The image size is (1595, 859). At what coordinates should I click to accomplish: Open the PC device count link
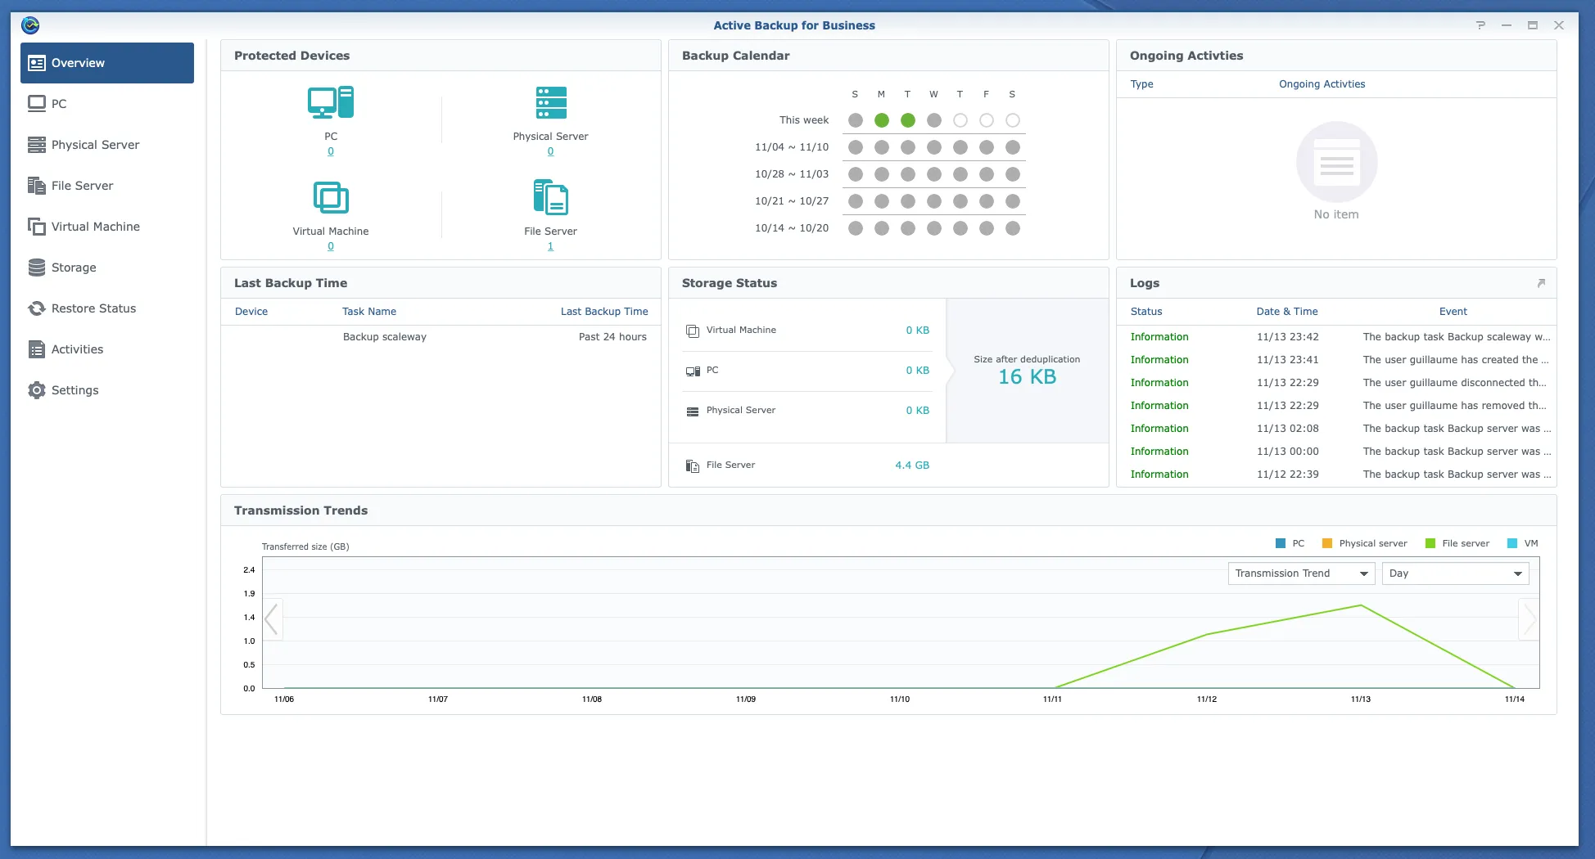[331, 151]
